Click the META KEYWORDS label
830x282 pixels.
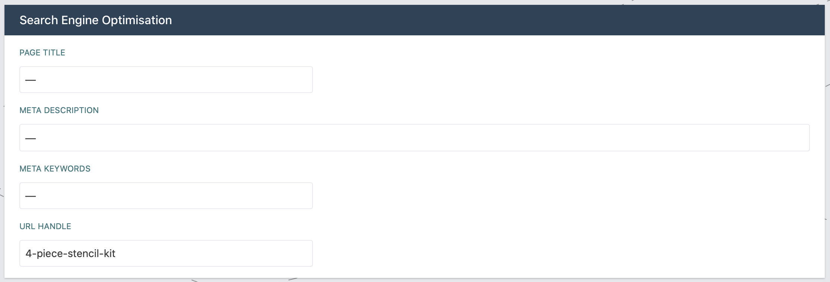point(55,169)
